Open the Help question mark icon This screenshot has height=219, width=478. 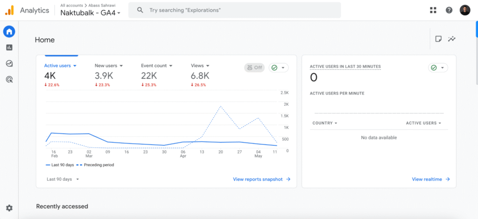pos(449,10)
